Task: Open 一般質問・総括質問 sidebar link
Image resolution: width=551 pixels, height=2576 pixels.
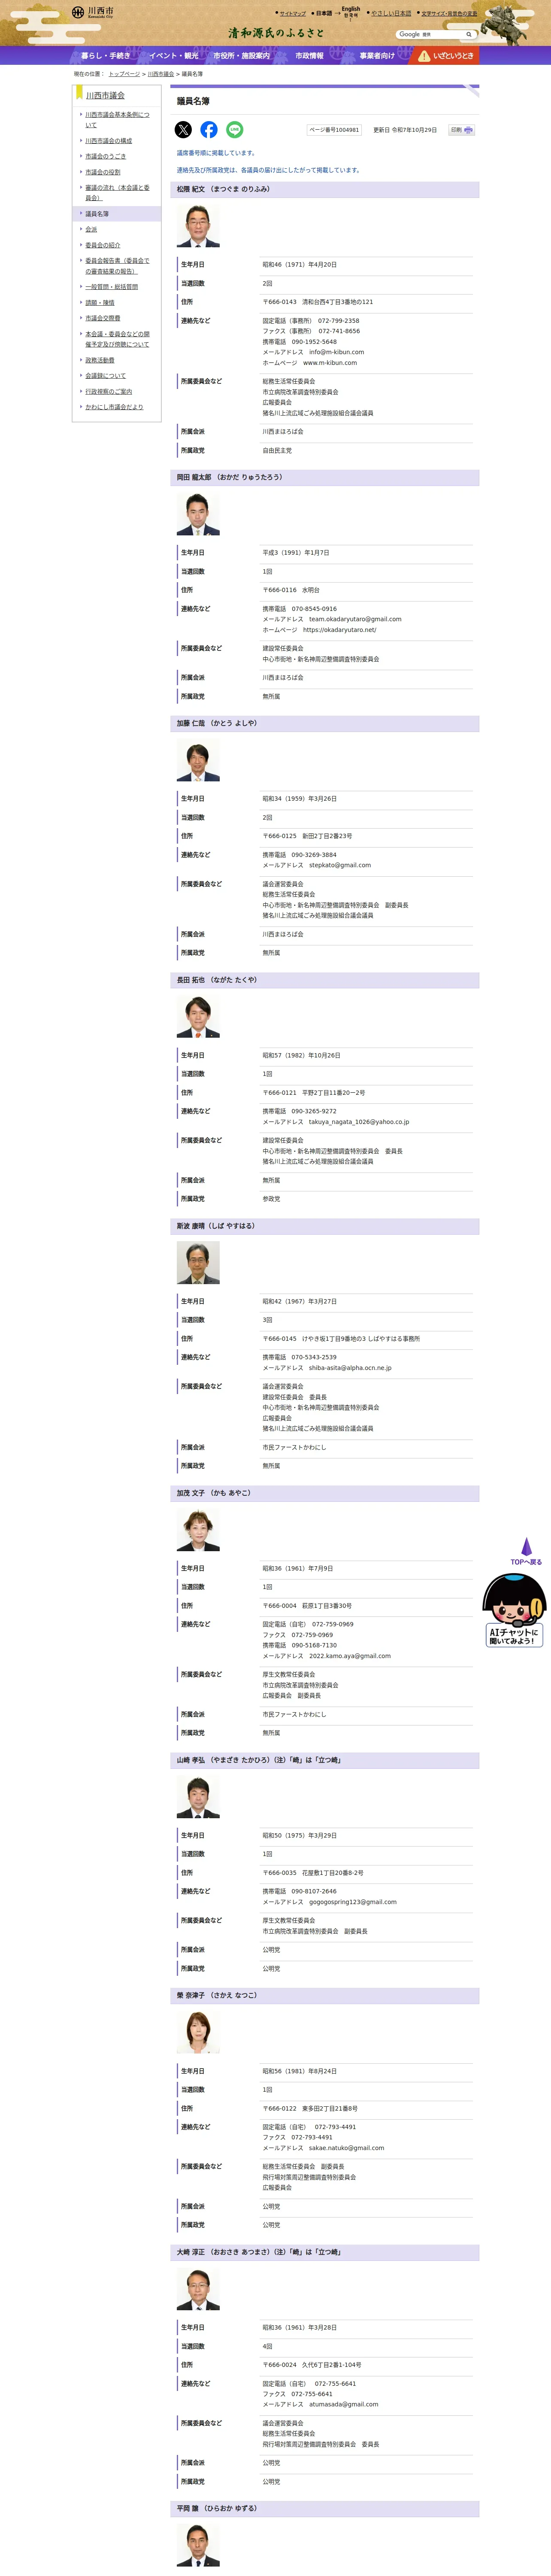Action: tap(111, 287)
